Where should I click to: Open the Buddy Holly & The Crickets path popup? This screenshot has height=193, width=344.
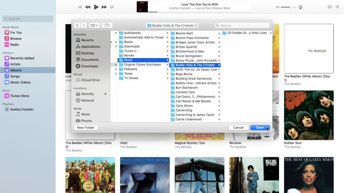coord(172,25)
